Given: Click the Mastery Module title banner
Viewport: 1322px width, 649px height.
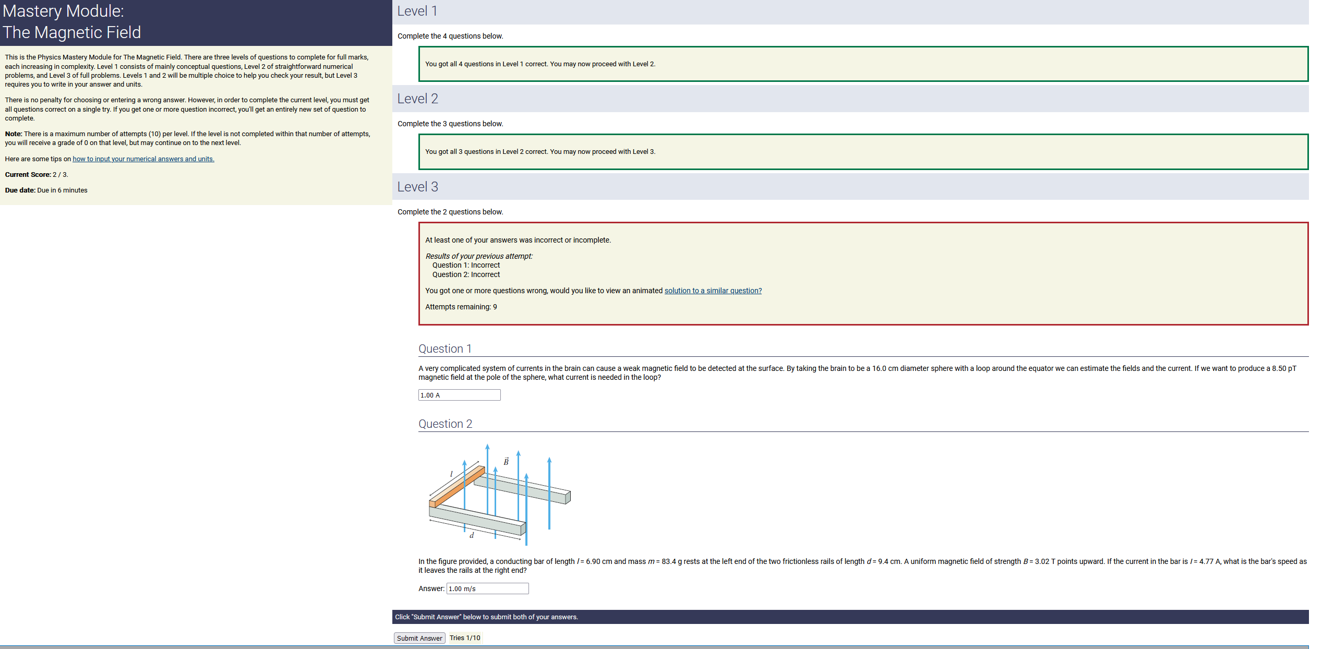Looking at the screenshot, I should point(71,22).
